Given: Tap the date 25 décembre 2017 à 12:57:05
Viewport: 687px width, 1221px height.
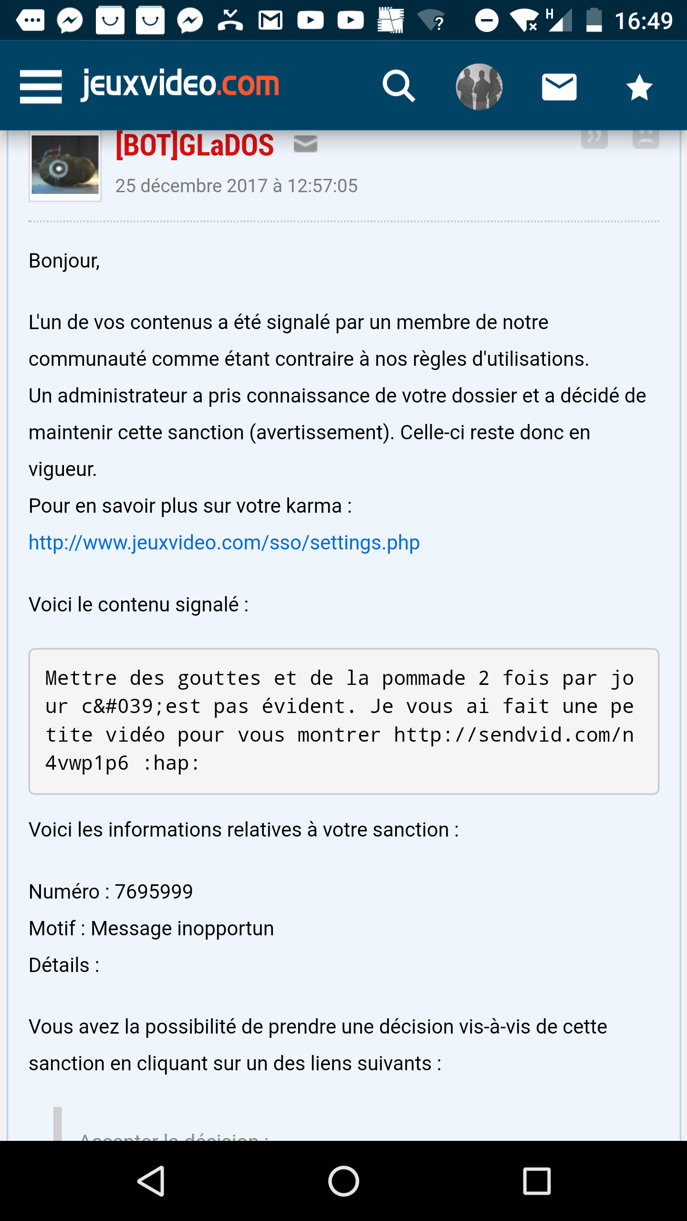Looking at the screenshot, I should point(236,186).
